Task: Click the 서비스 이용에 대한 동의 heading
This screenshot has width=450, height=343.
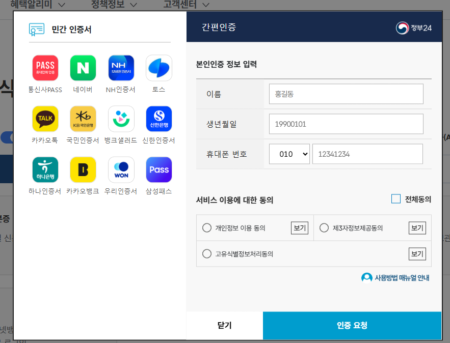Action: pos(234,199)
